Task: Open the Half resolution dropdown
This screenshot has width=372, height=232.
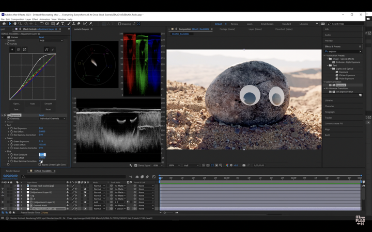Action: (x=191, y=165)
